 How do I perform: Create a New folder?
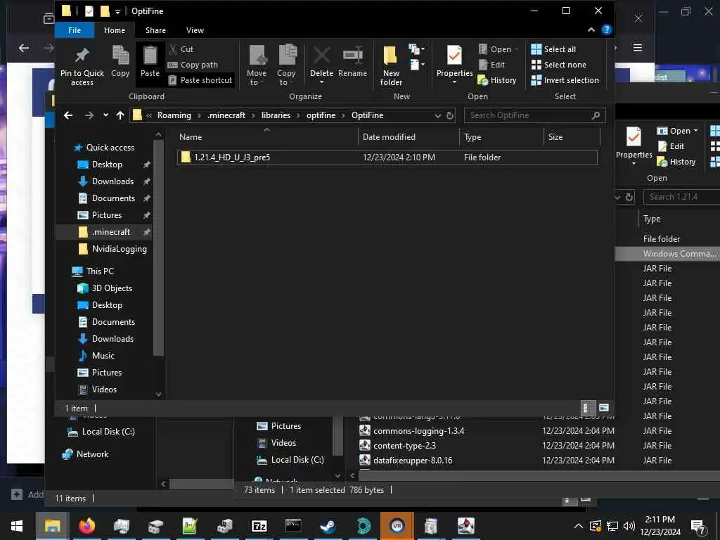click(391, 65)
